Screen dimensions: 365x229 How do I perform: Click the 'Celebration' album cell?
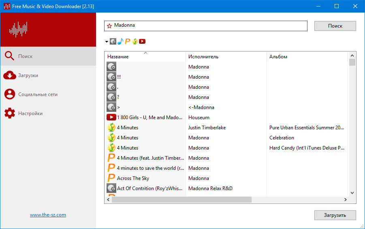tap(282, 138)
